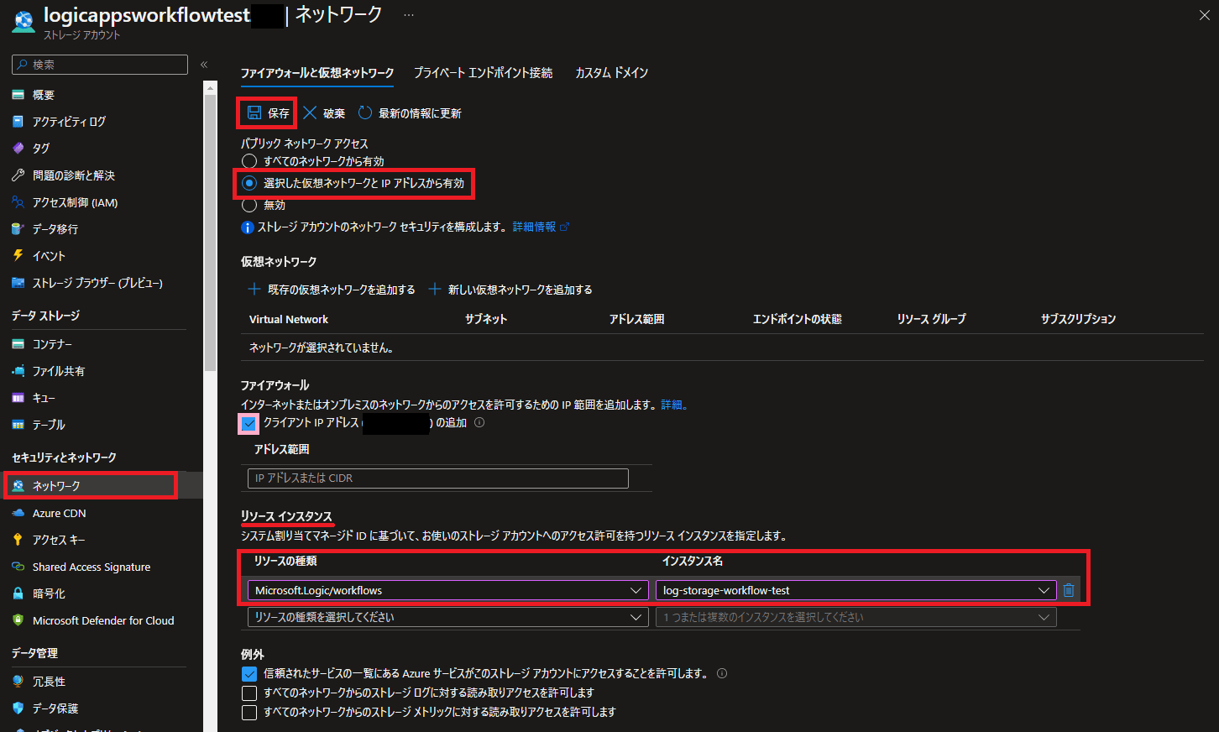Open 1 つまたは複数のインスタンスを選択 dropdown

[x=855, y=617]
